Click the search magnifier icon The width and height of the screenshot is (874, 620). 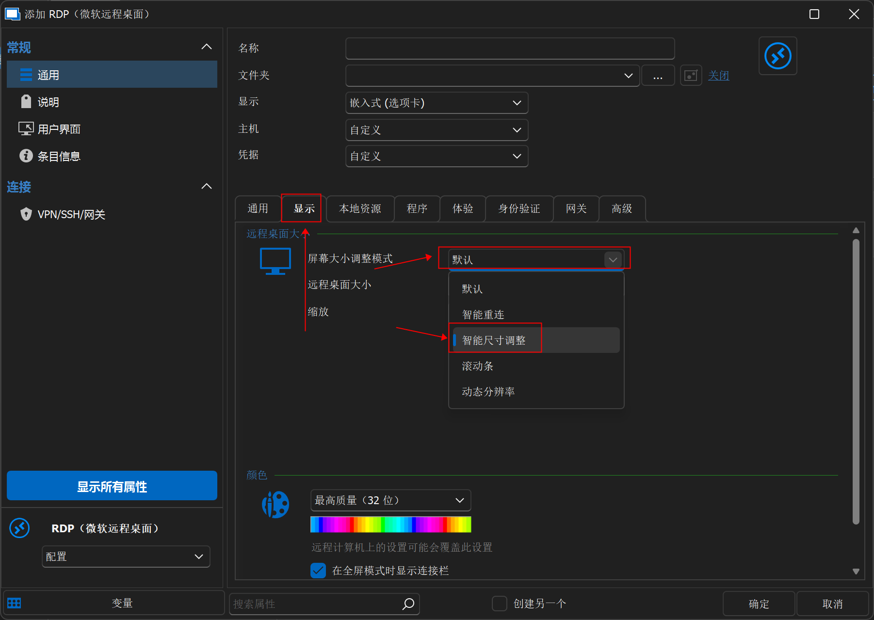pyautogui.click(x=408, y=604)
